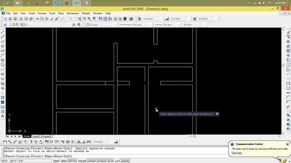Image resolution: width=291 pixels, height=163 pixels.
Task: Switch to the Layout2 tab
Action: pos(47,136)
